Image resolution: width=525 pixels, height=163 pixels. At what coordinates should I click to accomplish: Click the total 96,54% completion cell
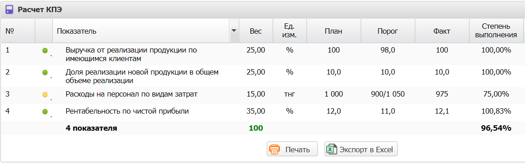click(x=496, y=128)
